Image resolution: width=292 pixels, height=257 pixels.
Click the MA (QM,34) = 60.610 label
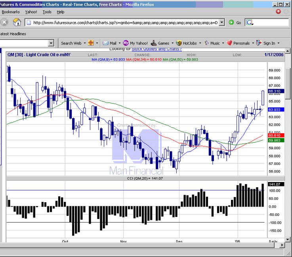click(144, 59)
